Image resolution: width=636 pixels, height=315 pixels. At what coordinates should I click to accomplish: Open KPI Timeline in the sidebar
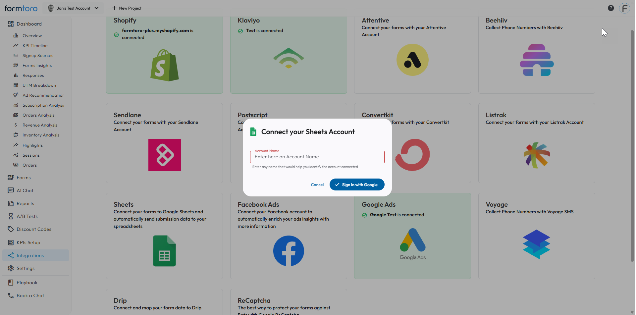[35, 46]
